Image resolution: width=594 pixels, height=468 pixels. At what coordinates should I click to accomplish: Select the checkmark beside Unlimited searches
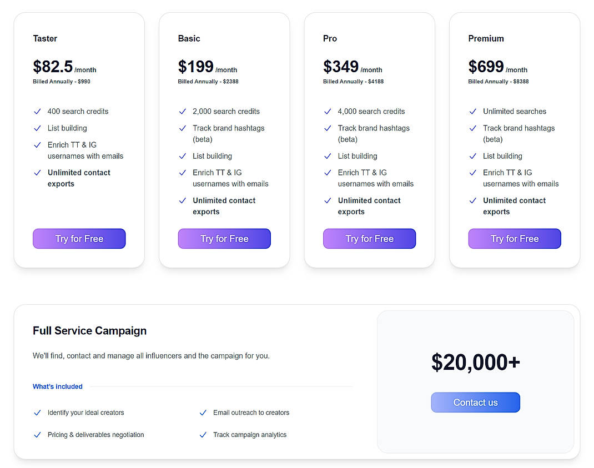(472, 112)
